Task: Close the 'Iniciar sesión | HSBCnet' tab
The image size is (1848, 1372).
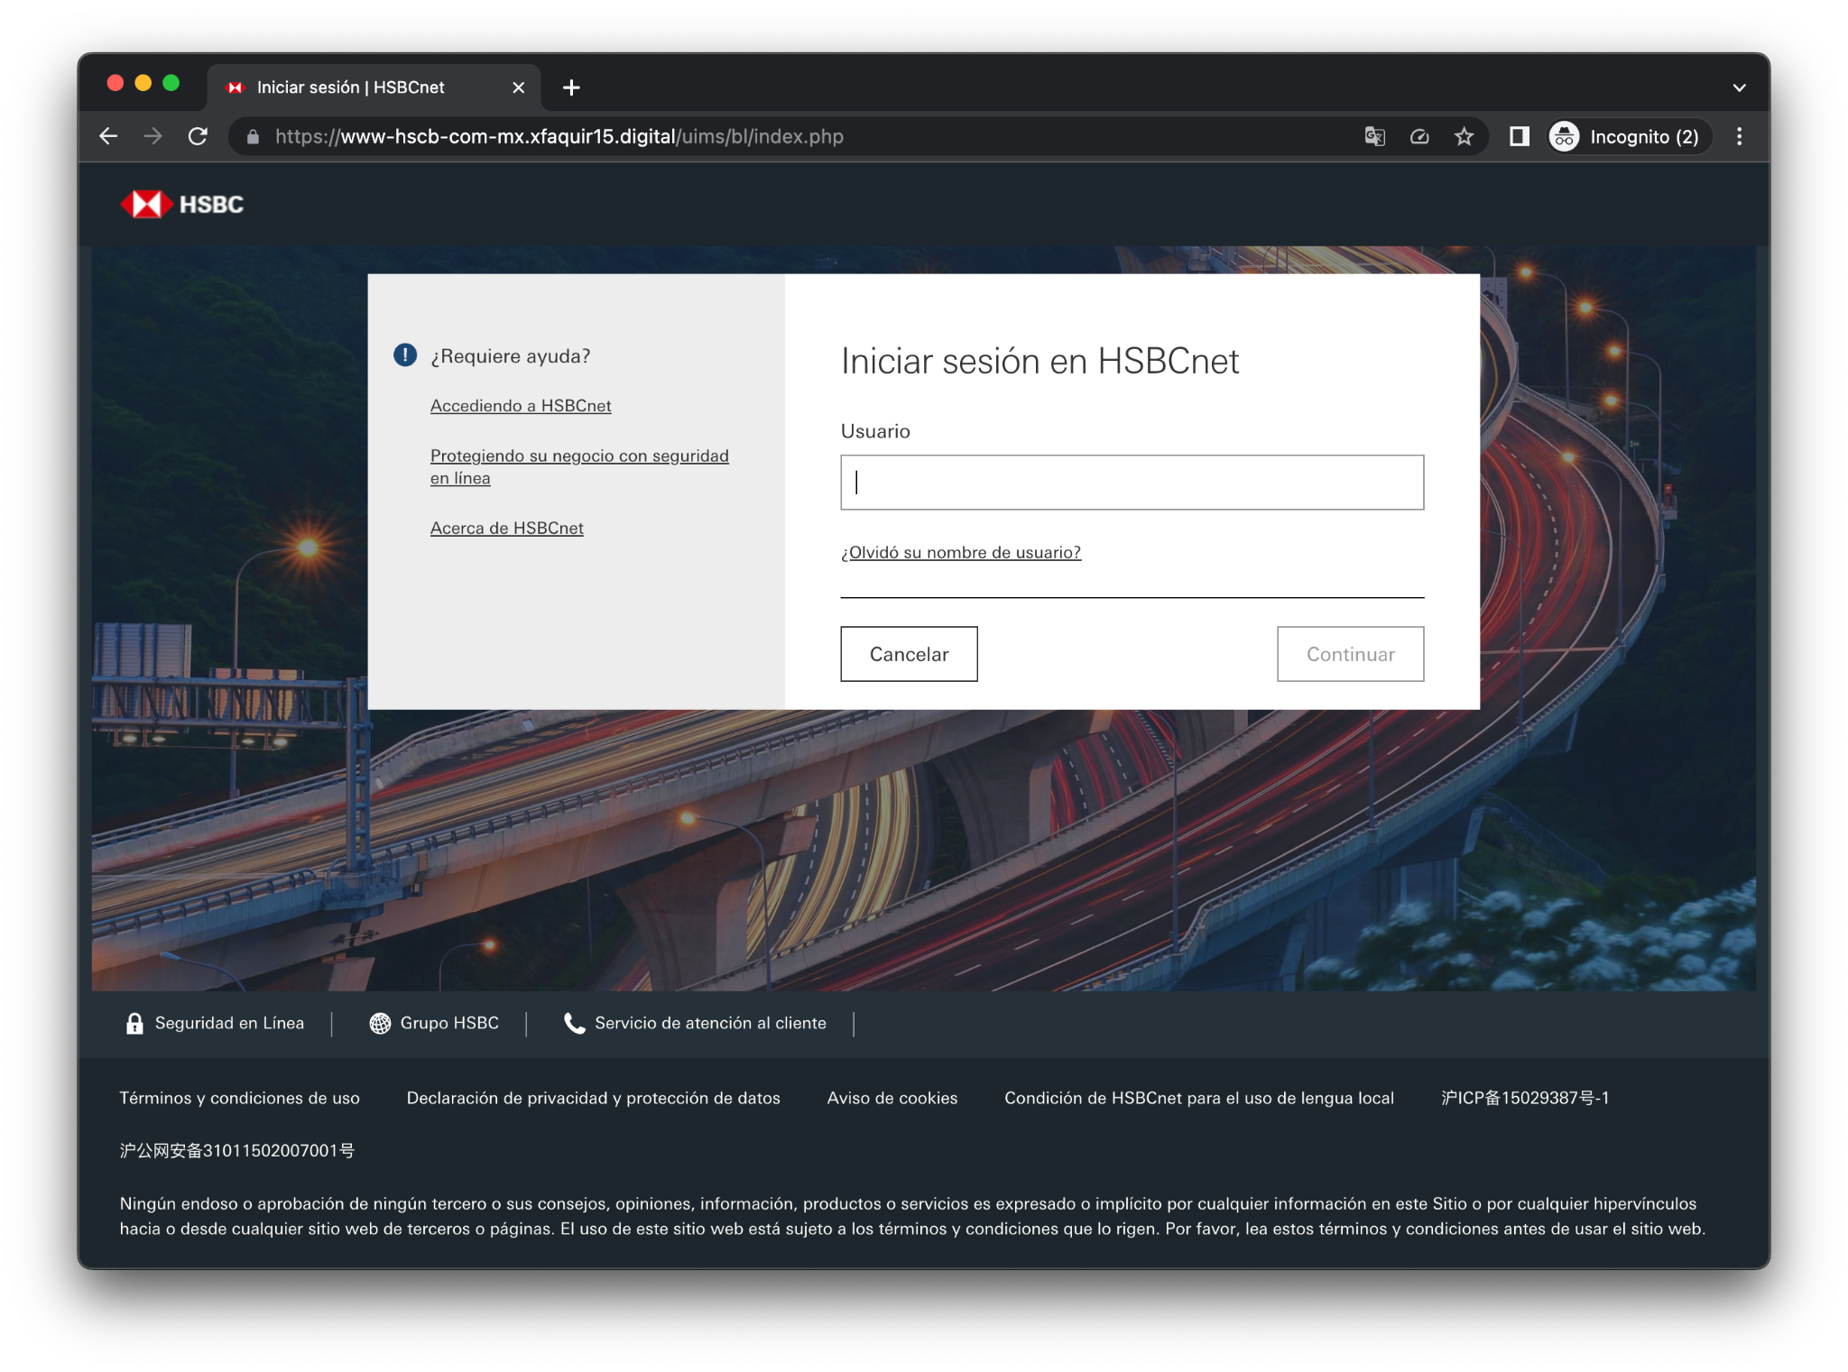Action: 518,87
